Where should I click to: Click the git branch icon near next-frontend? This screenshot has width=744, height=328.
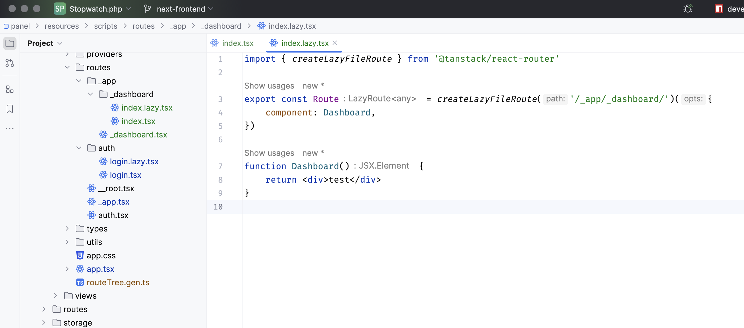click(148, 9)
